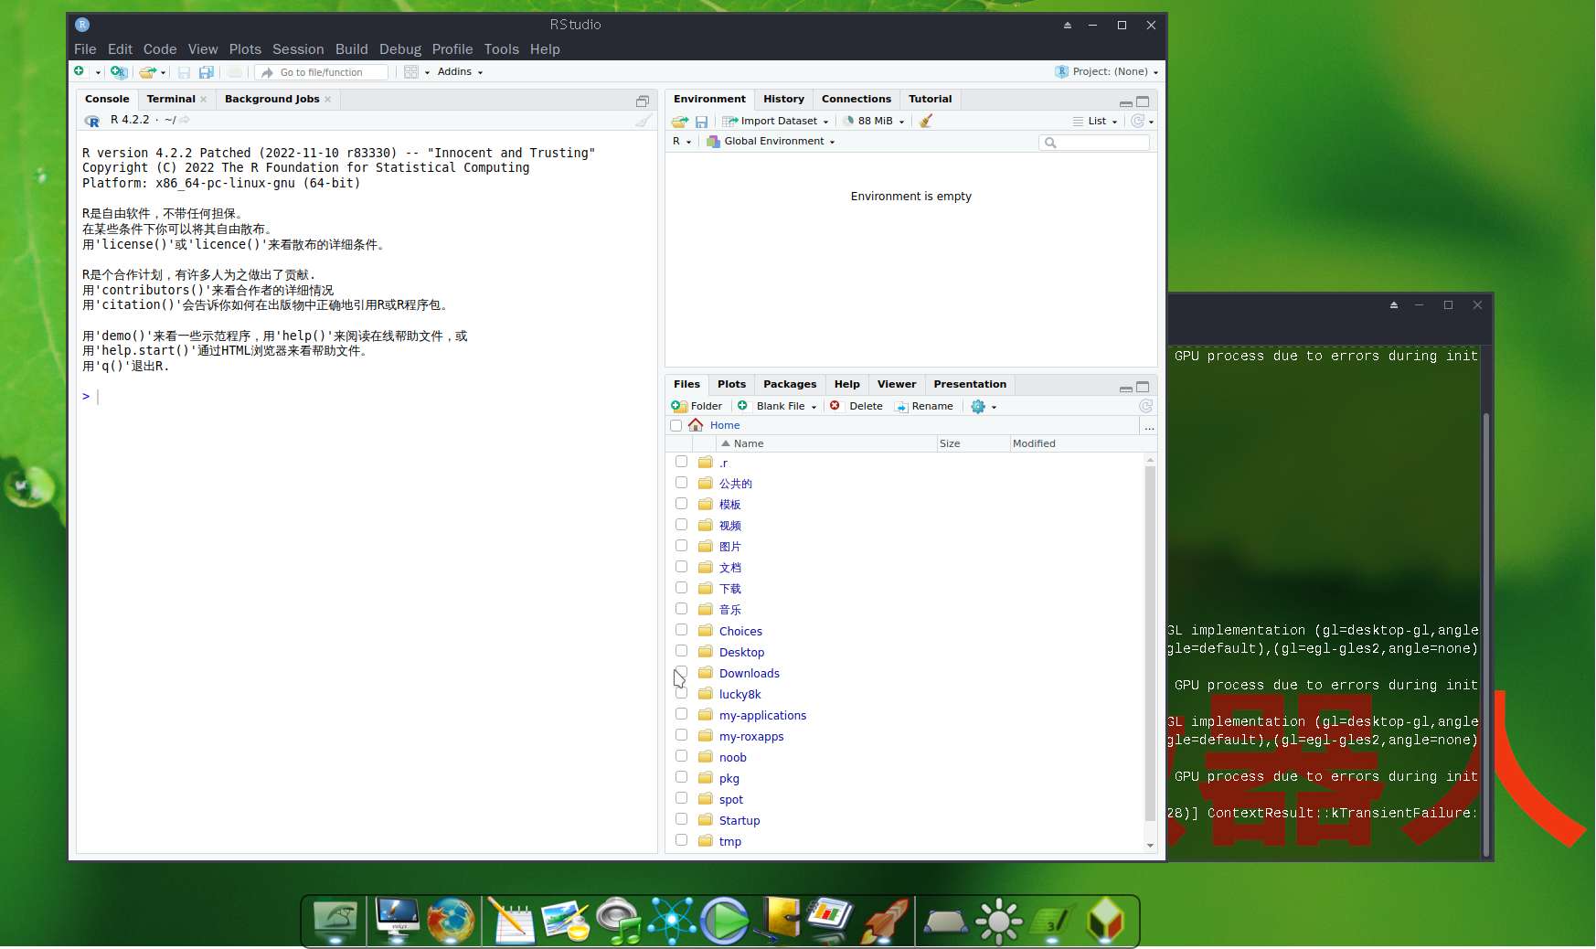Image resolution: width=1596 pixels, height=949 pixels.
Task: Open the music player dock icon
Action: tap(619, 921)
